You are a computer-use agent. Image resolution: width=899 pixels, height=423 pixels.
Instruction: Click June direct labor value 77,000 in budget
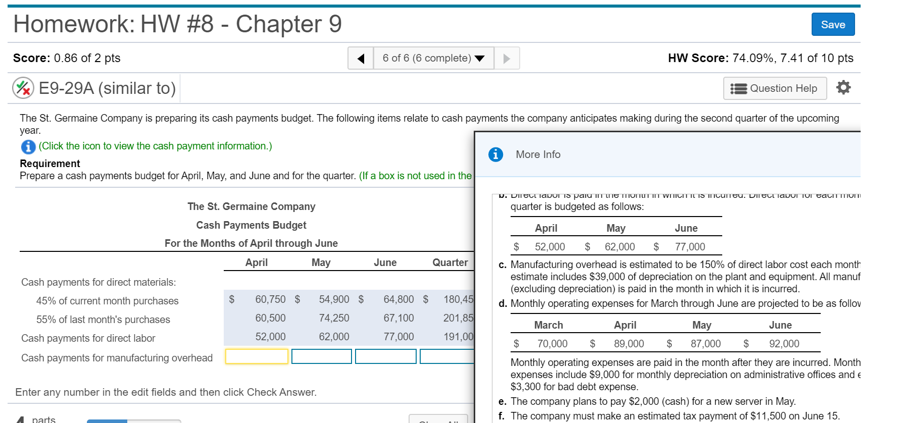coord(398,337)
